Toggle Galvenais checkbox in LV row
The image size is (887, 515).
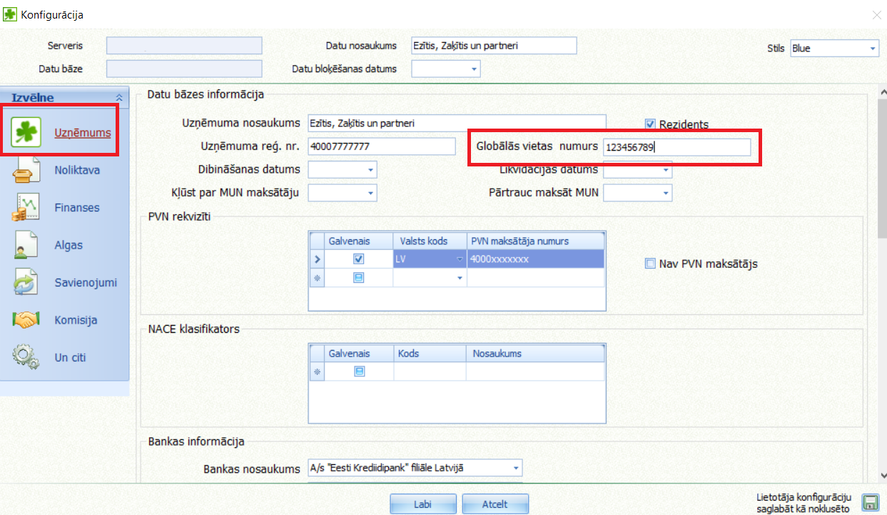click(359, 259)
